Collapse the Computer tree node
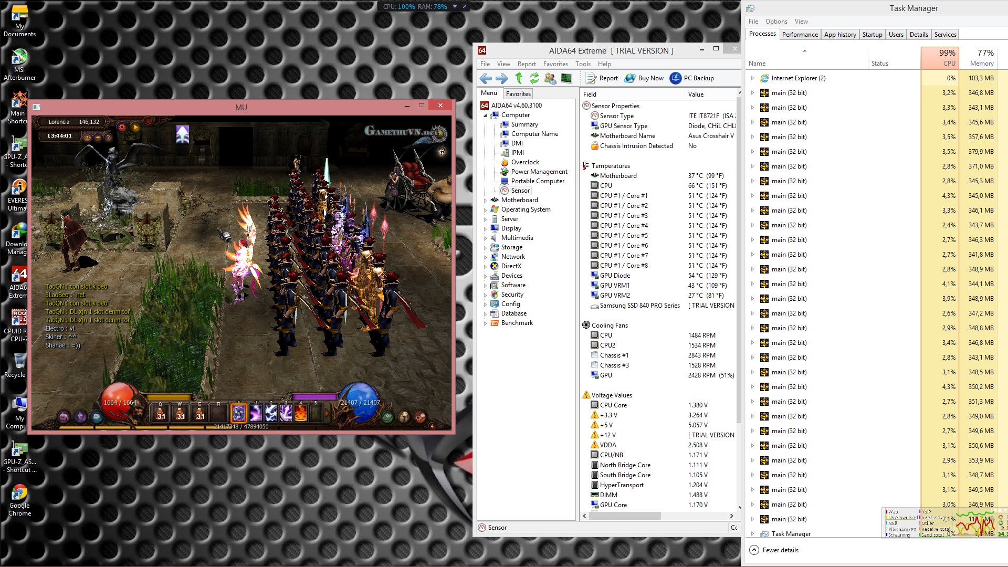 click(x=485, y=115)
